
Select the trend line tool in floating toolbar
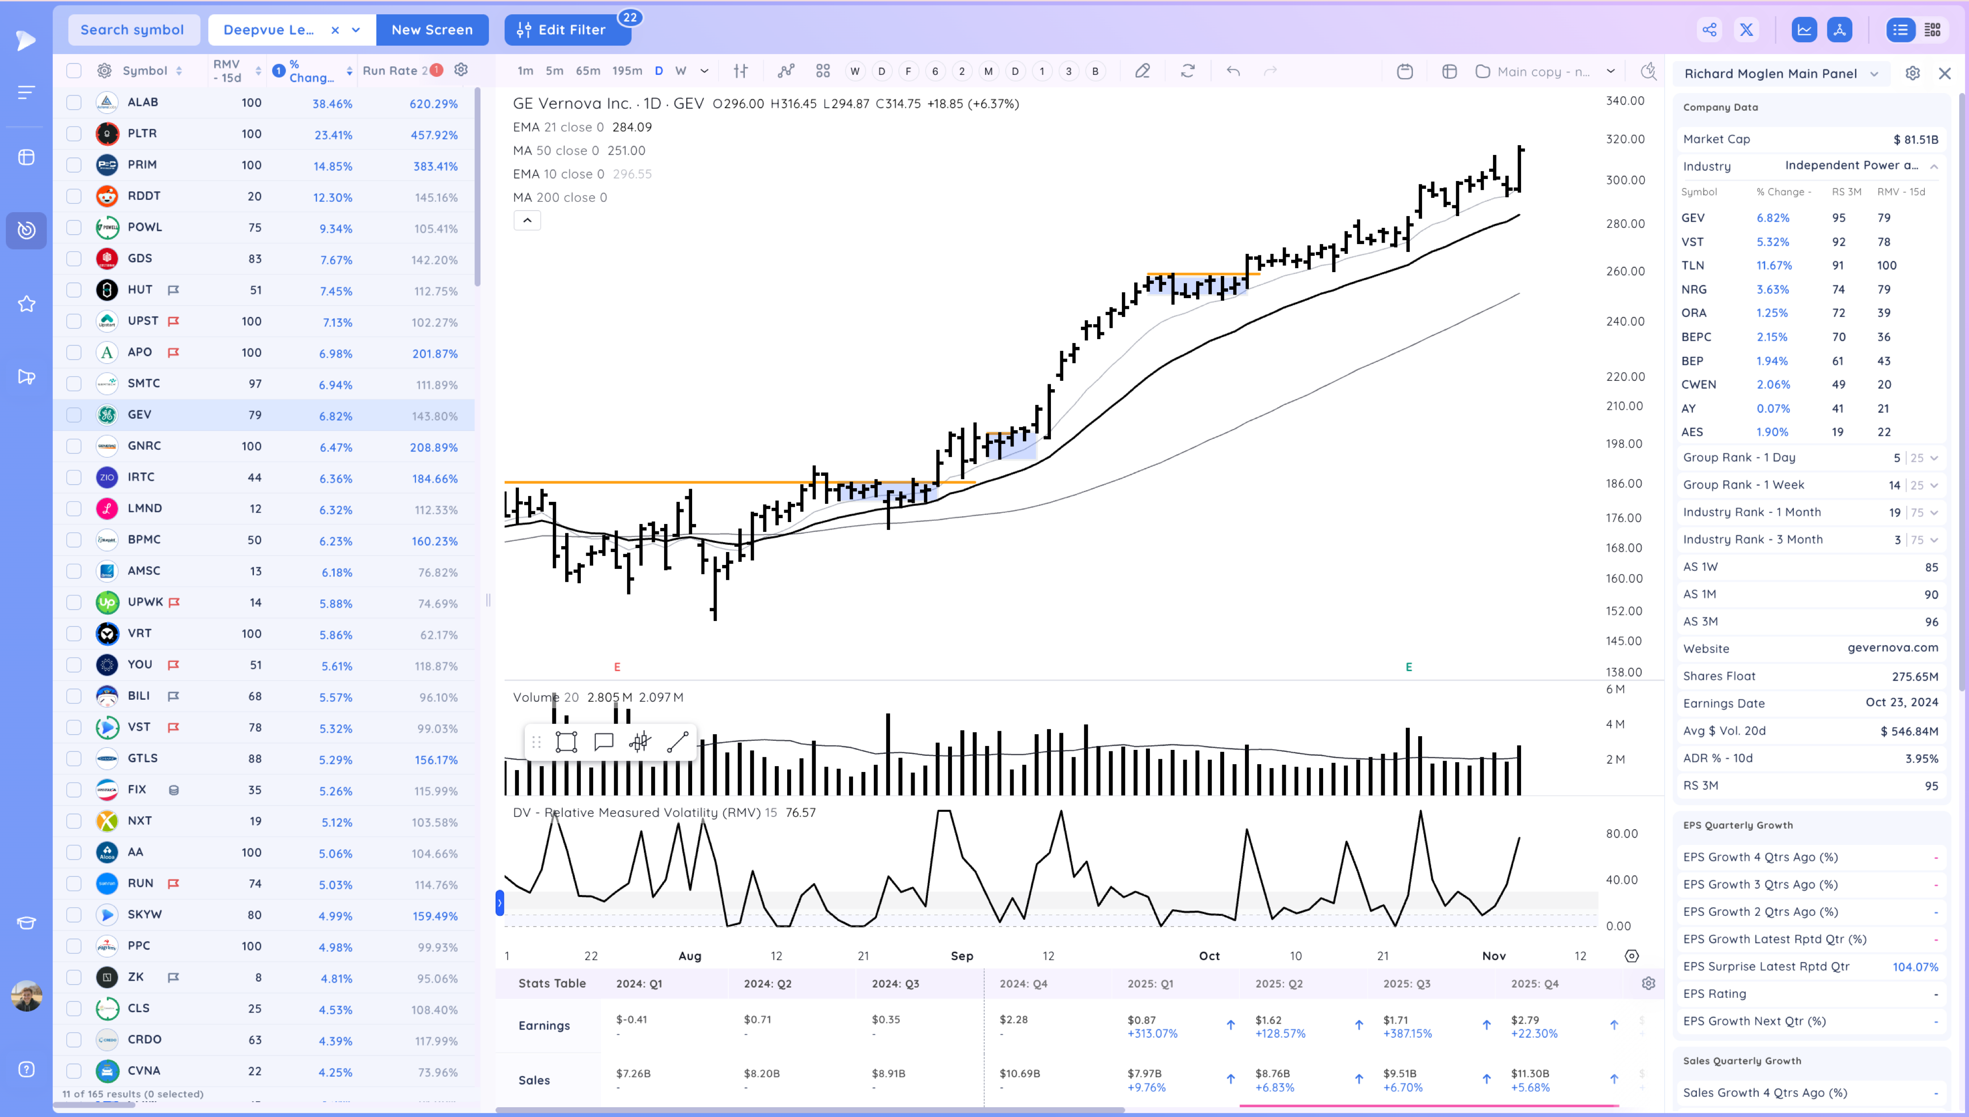677,742
